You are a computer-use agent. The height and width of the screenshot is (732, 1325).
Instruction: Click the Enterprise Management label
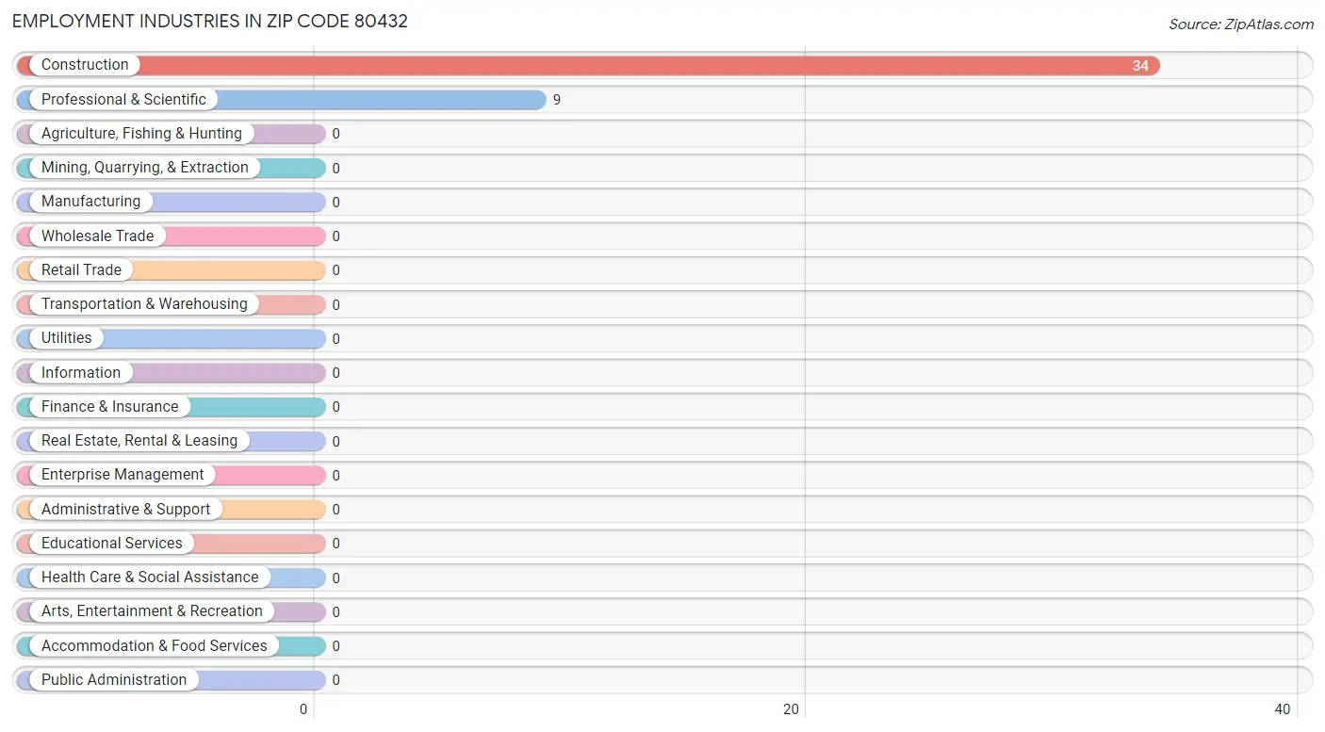click(x=123, y=475)
